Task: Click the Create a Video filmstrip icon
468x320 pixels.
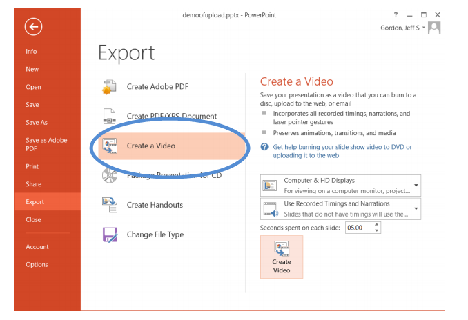Action: (x=110, y=146)
